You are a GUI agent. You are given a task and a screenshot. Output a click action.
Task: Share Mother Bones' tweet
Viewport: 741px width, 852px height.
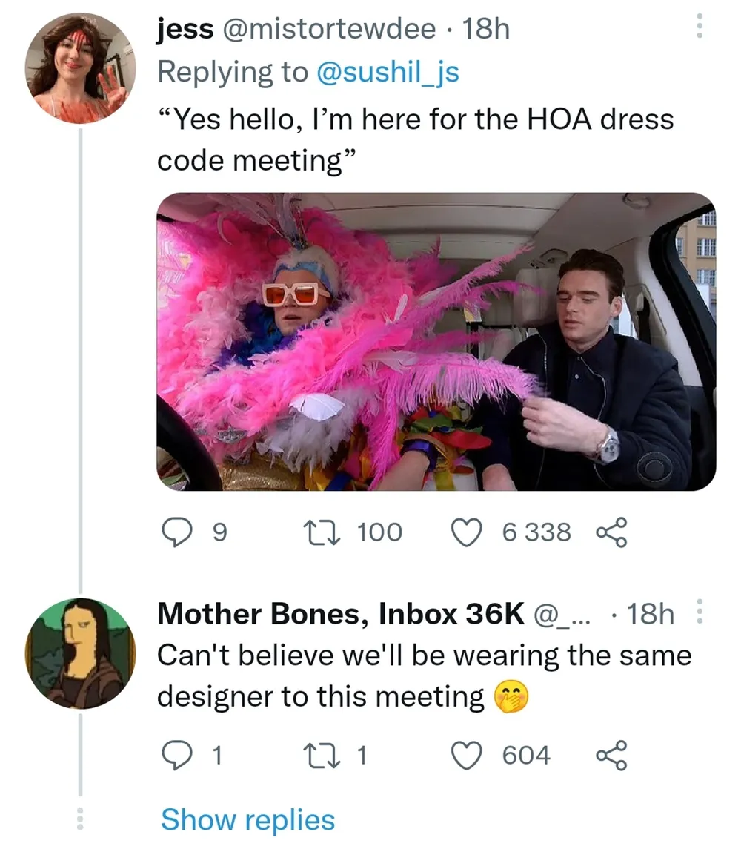(x=611, y=755)
